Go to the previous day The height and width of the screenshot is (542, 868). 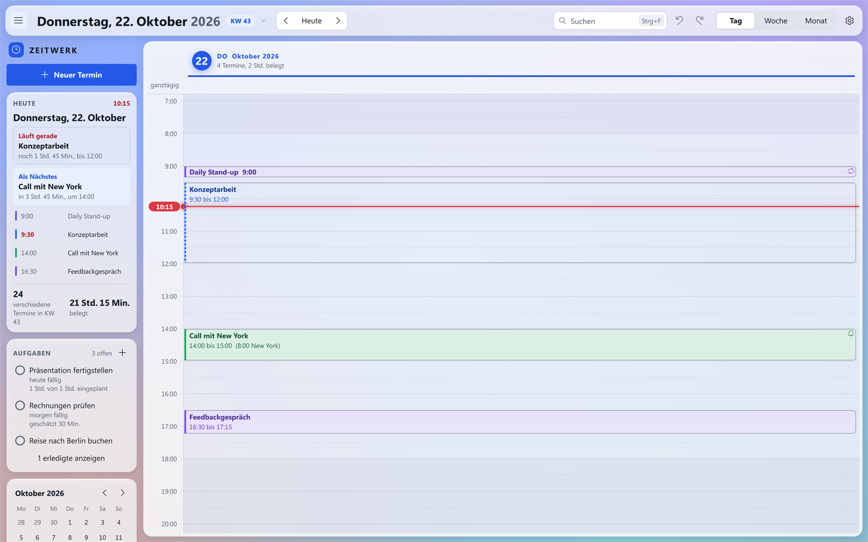(x=286, y=21)
